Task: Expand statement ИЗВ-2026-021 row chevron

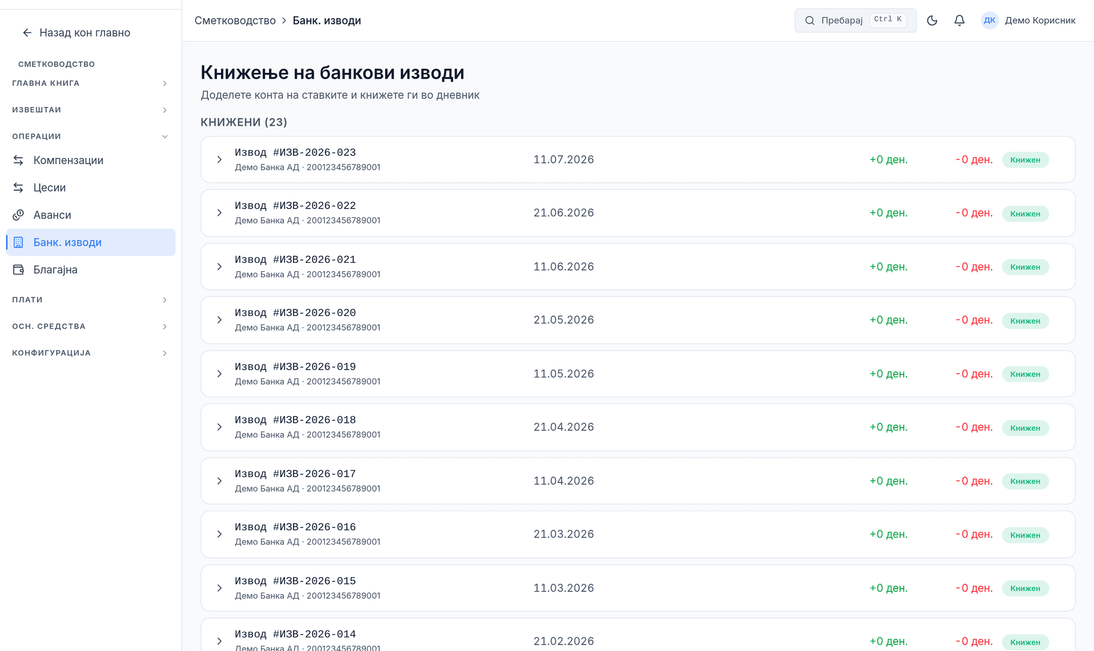Action: coord(219,266)
